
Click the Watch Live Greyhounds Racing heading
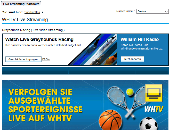pos(39,39)
